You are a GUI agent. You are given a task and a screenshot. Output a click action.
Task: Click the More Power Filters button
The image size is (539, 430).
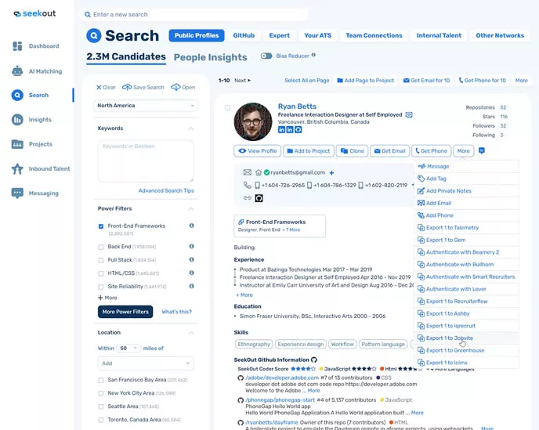(x=125, y=312)
